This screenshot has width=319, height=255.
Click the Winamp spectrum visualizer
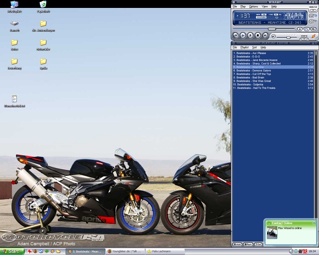294,16
